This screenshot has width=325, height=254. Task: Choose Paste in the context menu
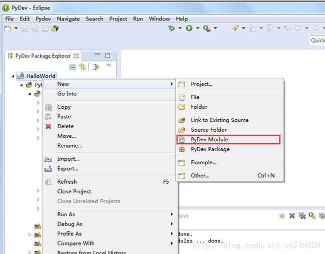[109, 117]
